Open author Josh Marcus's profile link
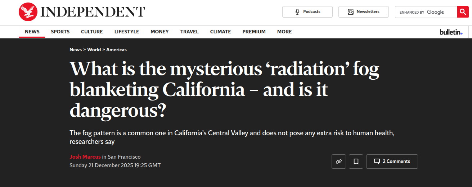This screenshot has width=472, height=187. point(85,157)
